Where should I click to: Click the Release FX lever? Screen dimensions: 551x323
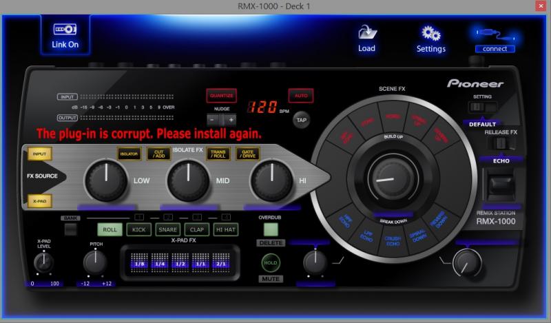[500, 186]
